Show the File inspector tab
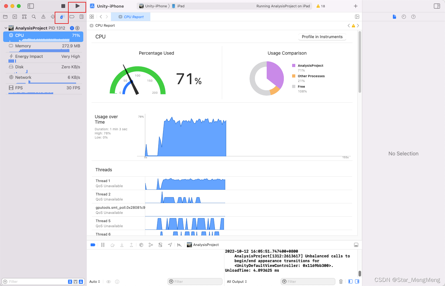 (x=394, y=17)
